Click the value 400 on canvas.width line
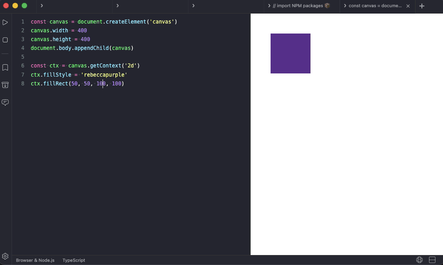 pyautogui.click(x=82, y=30)
